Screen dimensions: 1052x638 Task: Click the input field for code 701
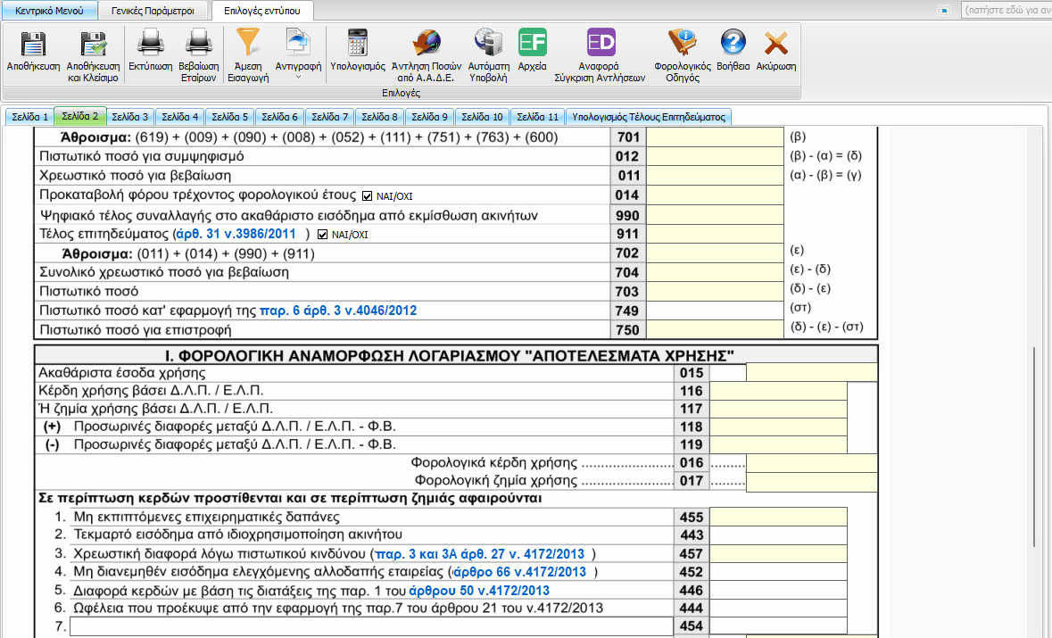[x=714, y=137]
